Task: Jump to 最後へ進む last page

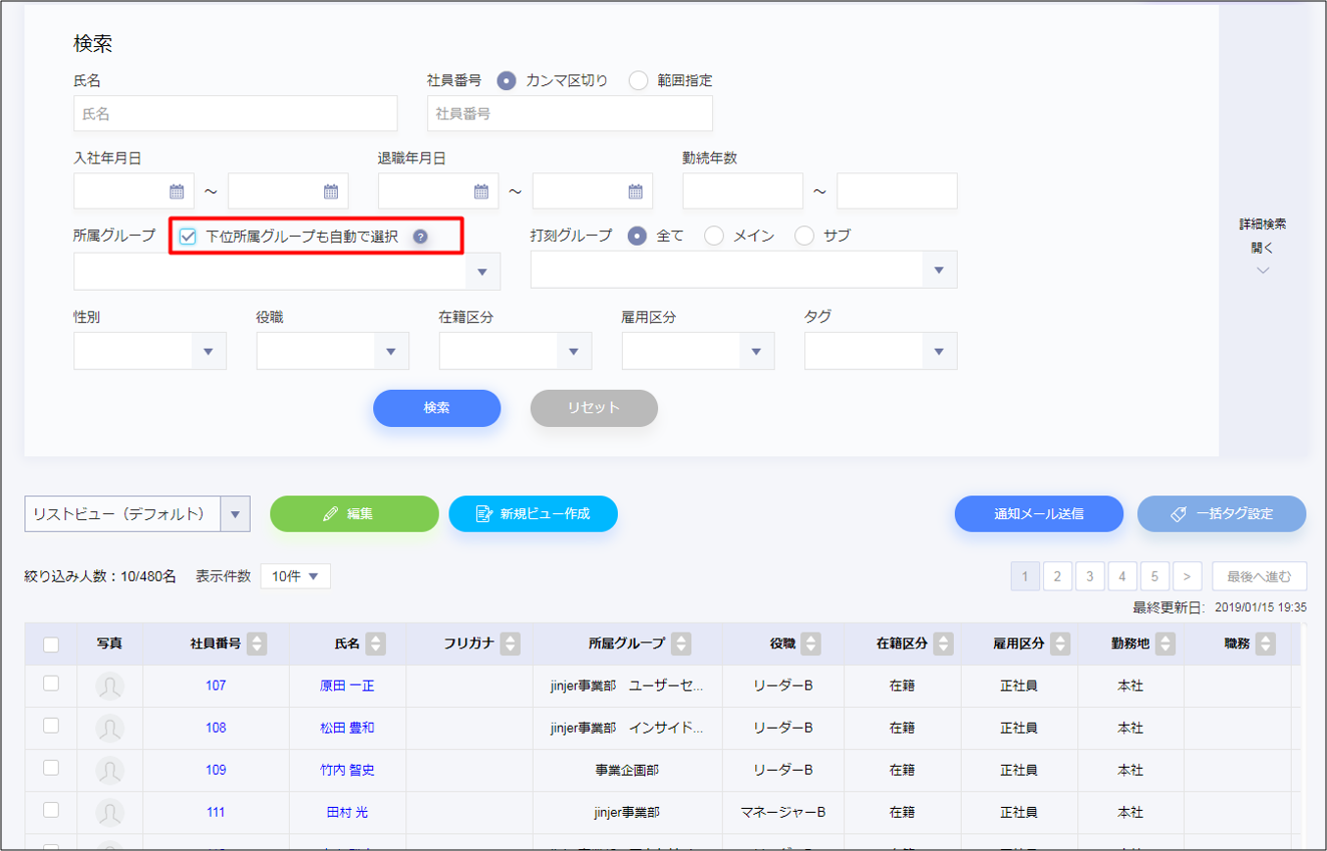Action: (1258, 577)
